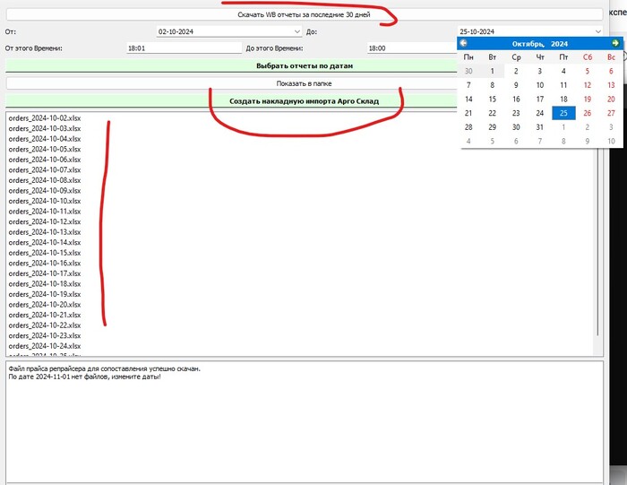Screen dimensions: 627x485
Task: Select file orders_2024-10-03.xlsx
Action: [x=45, y=129]
